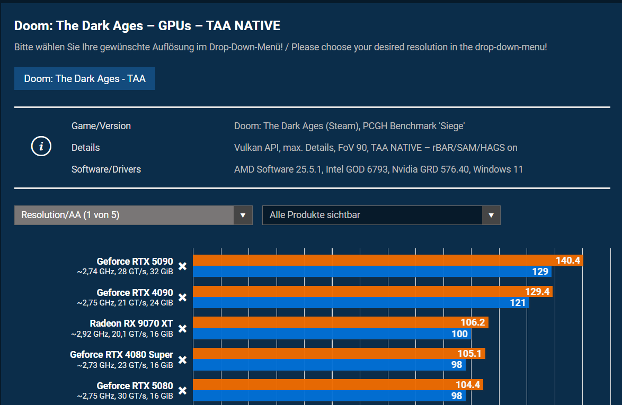Viewport: 622px width, 405px height.
Task: Click the orange 129.4 bar for RTX 4090
Action: point(373,292)
